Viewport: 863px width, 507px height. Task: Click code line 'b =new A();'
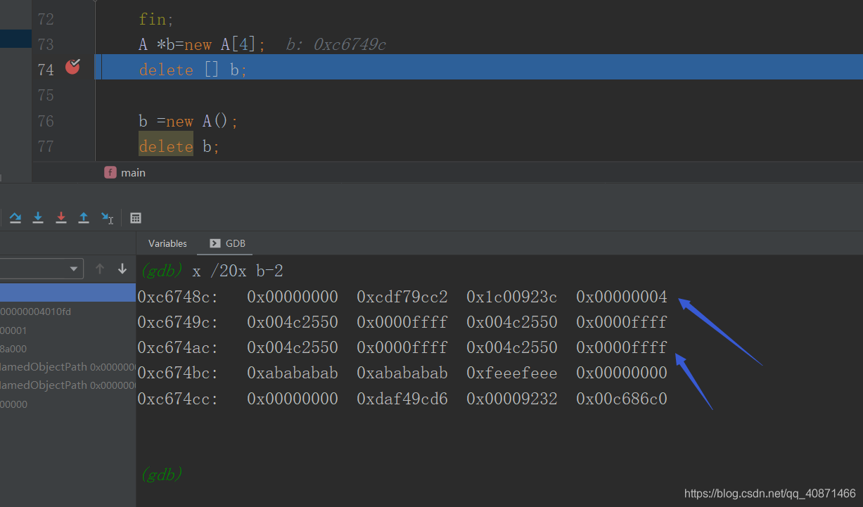point(188,121)
